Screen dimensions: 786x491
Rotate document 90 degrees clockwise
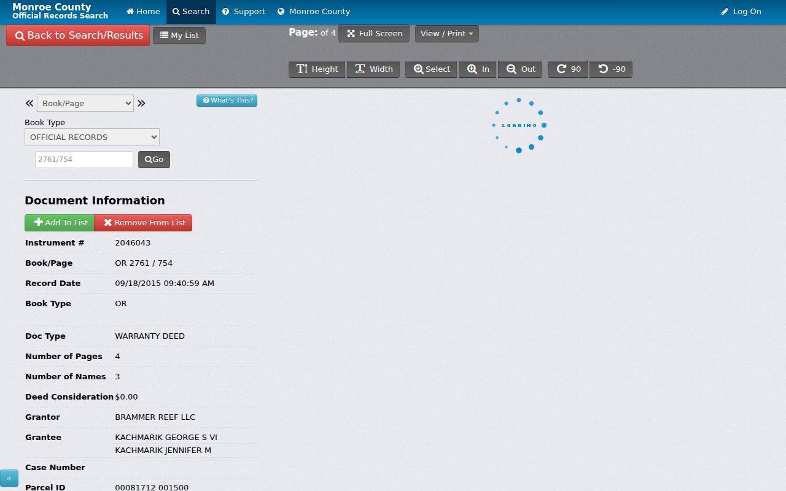(568, 69)
